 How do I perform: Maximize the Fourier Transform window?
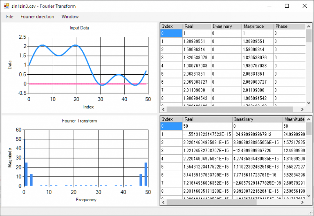[287, 6]
